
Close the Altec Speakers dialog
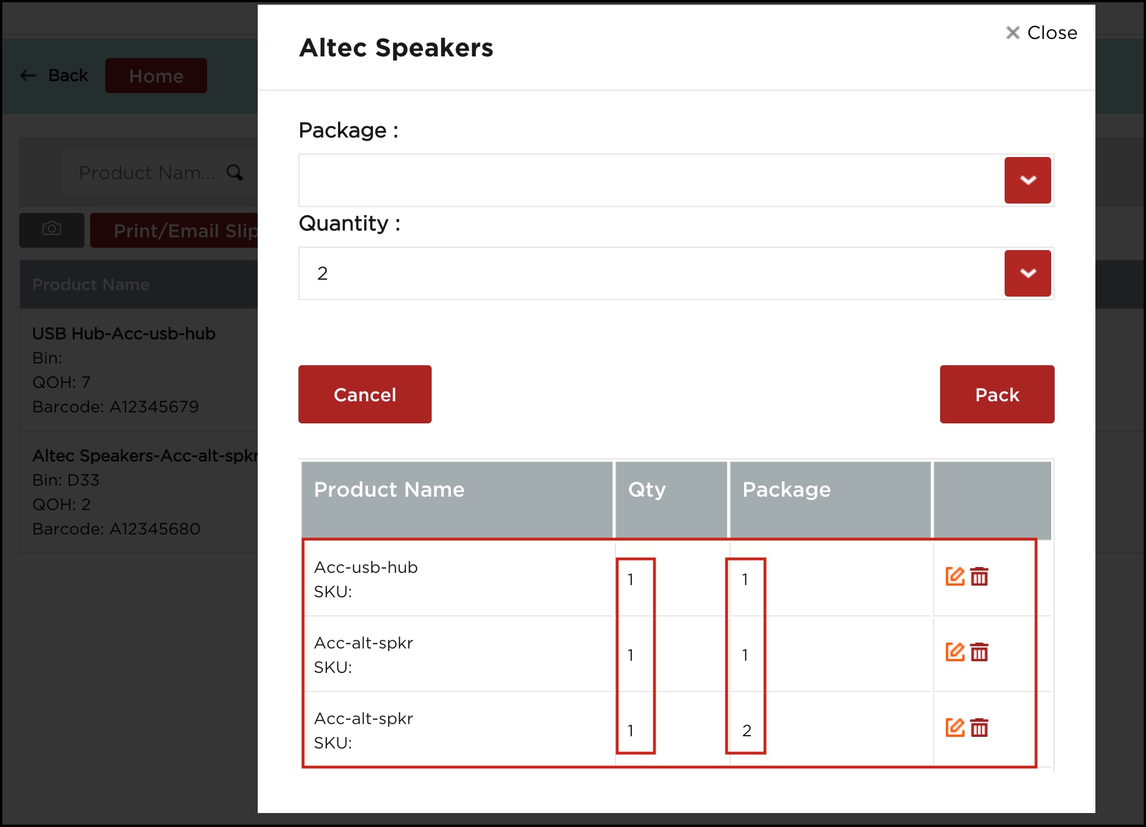tap(1041, 33)
